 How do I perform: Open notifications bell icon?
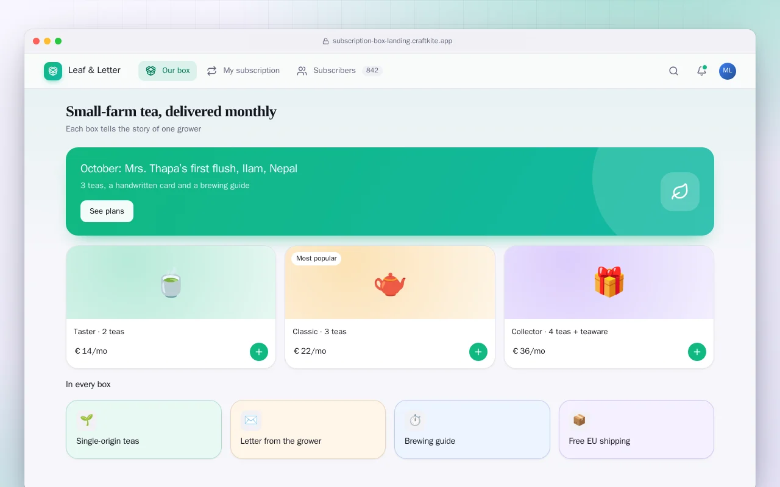(x=701, y=71)
